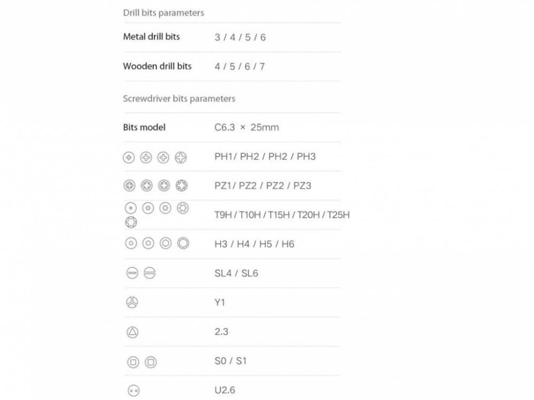Click the first Phillips cross bit icon

pyautogui.click(x=129, y=157)
